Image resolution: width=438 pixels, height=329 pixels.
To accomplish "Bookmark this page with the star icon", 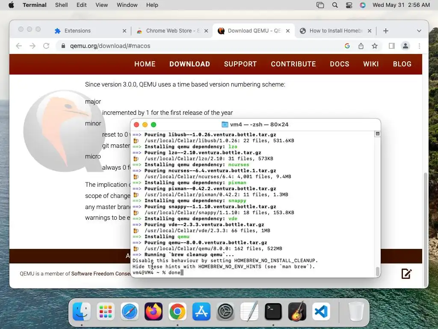I will [x=375, y=46].
